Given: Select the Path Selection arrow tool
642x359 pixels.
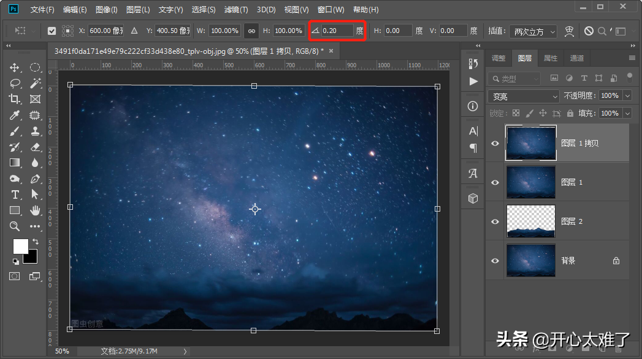Looking at the screenshot, I should [x=35, y=194].
